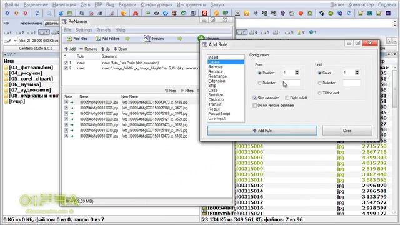The width and height of the screenshot is (400, 225).
Task: Open the Конфигурация menu
Action: (156, 4)
